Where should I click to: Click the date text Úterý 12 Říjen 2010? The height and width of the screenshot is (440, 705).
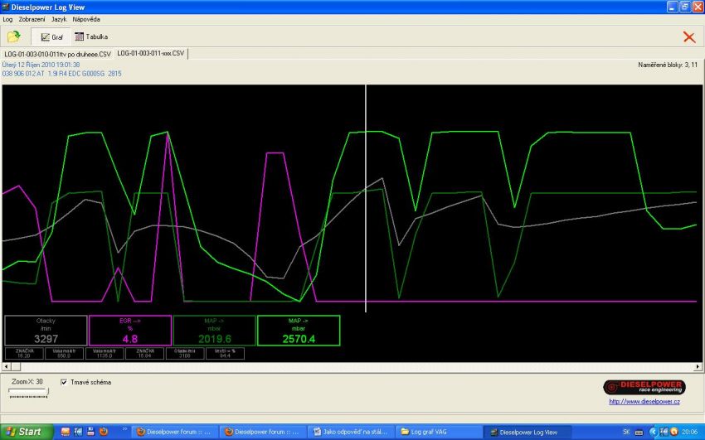[x=41, y=65]
